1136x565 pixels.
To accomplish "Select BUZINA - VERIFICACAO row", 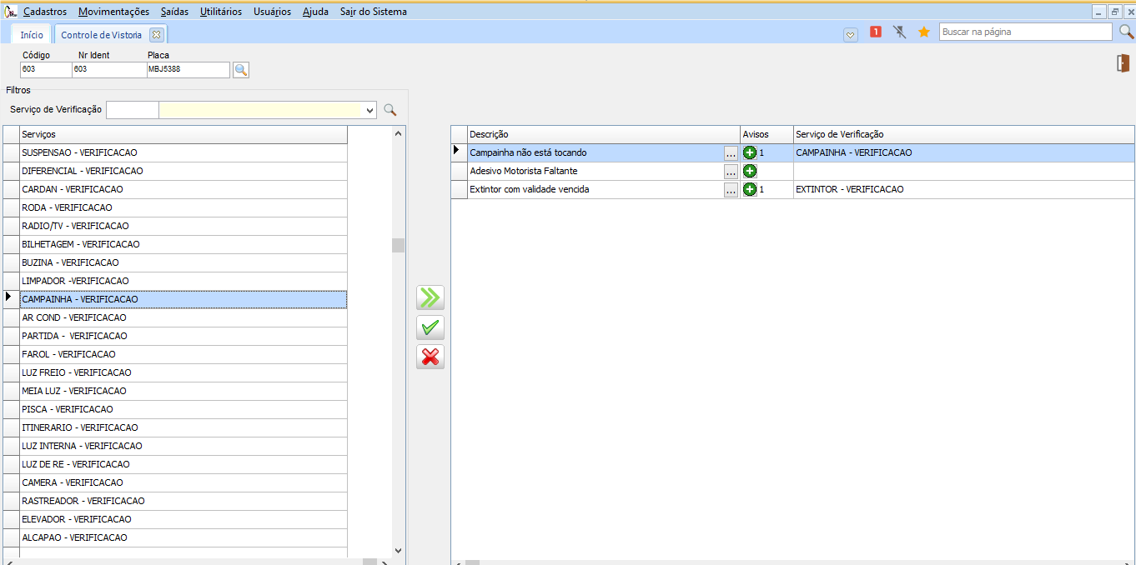I will [183, 262].
